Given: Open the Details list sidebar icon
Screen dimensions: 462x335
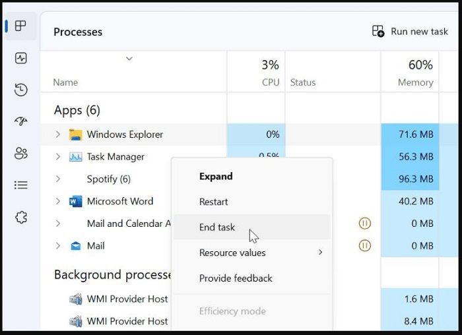Looking at the screenshot, I should click(x=20, y=185).
